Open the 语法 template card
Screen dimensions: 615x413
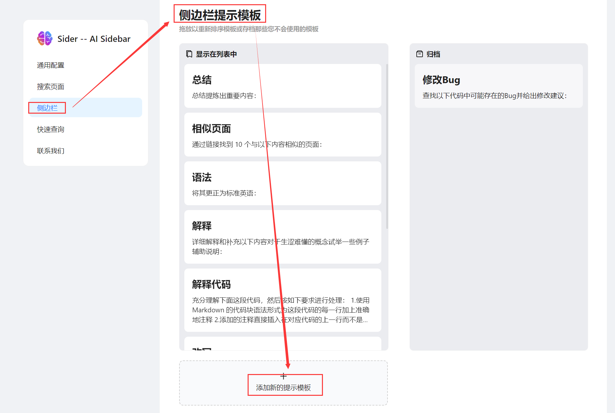click(x=283, y=183)
